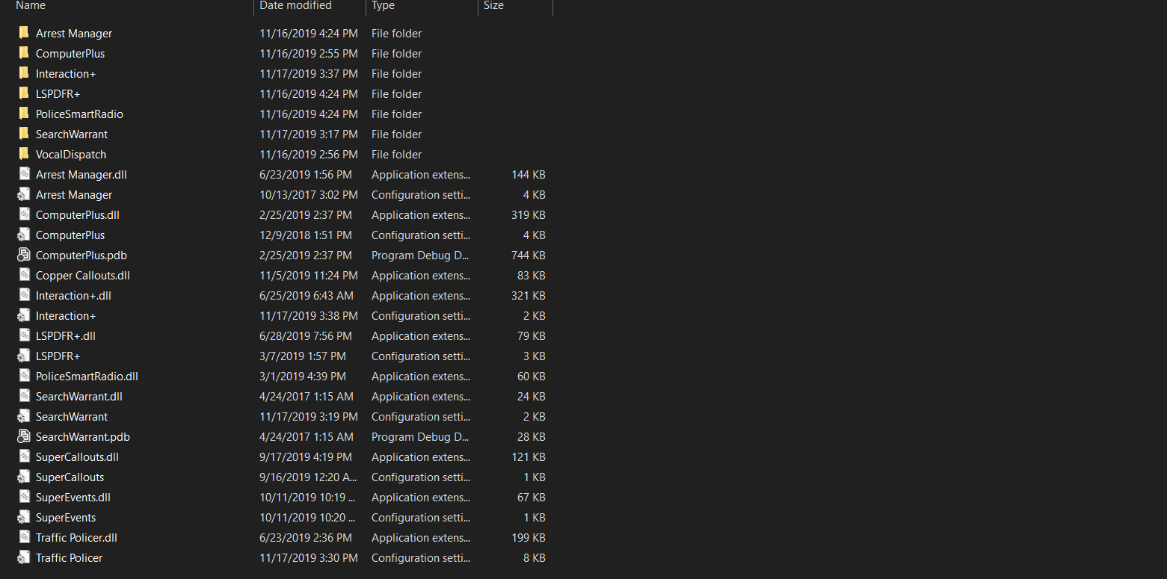This screenshot has height=579, width=1167.
Task: Click the date "12/9/2018 1:51 PM"
Action: pyautogui.click(x=306, y=235)
